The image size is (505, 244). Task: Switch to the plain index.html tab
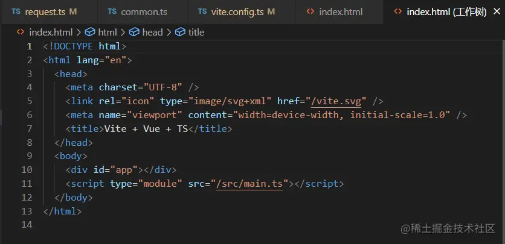[339, 12]
